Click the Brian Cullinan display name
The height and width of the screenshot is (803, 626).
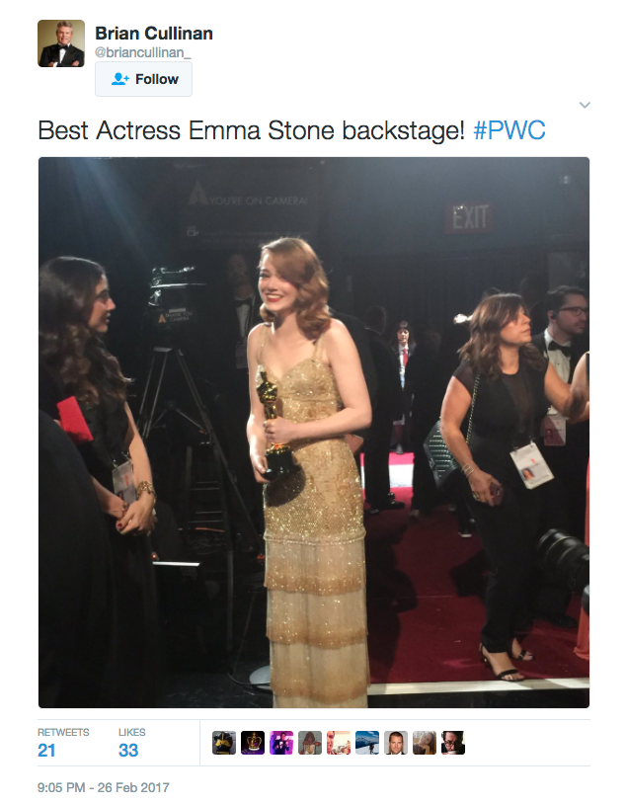tap(154, 34)
